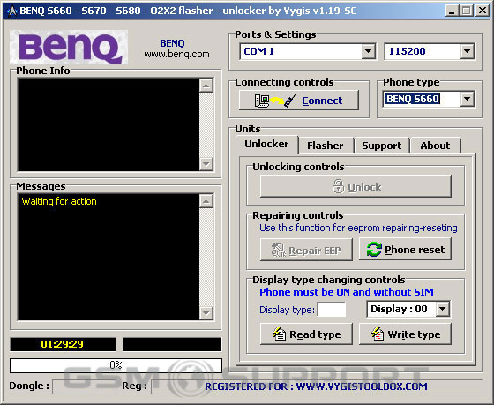
Task: Open the 115200 baud rate dropdown
Action: coord(468,51)
